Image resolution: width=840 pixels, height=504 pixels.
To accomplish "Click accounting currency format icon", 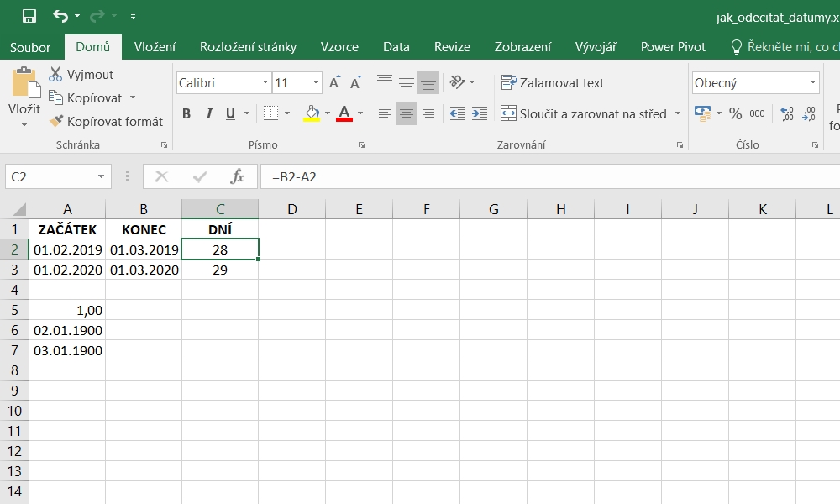I will [x=702, y=113].
